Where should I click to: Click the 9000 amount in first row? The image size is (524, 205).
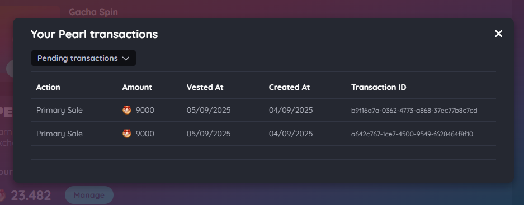tap(145, 110)
